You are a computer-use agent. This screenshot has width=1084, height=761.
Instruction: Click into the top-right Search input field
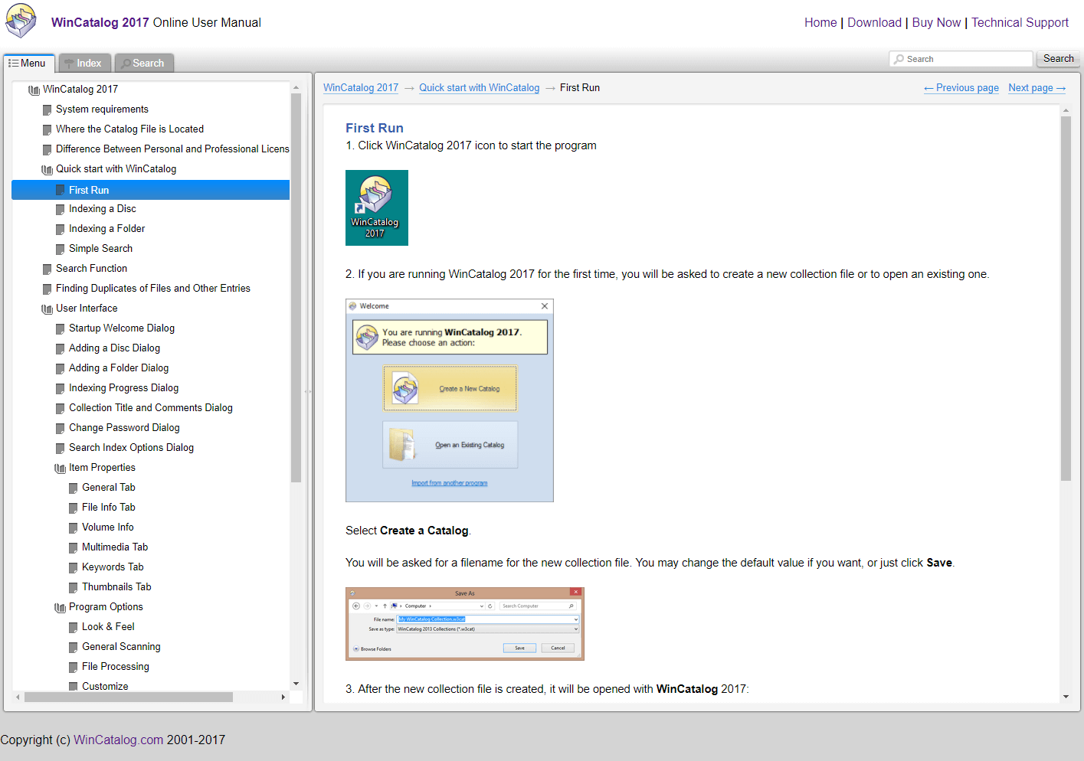pyautogui.click(x=961, y=59)
